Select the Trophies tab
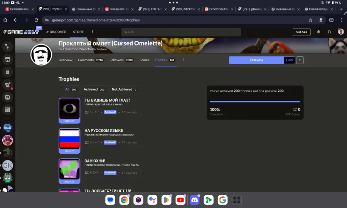This screenshot has width=347, height=208. pyautogui.click(x=165, y=60)
